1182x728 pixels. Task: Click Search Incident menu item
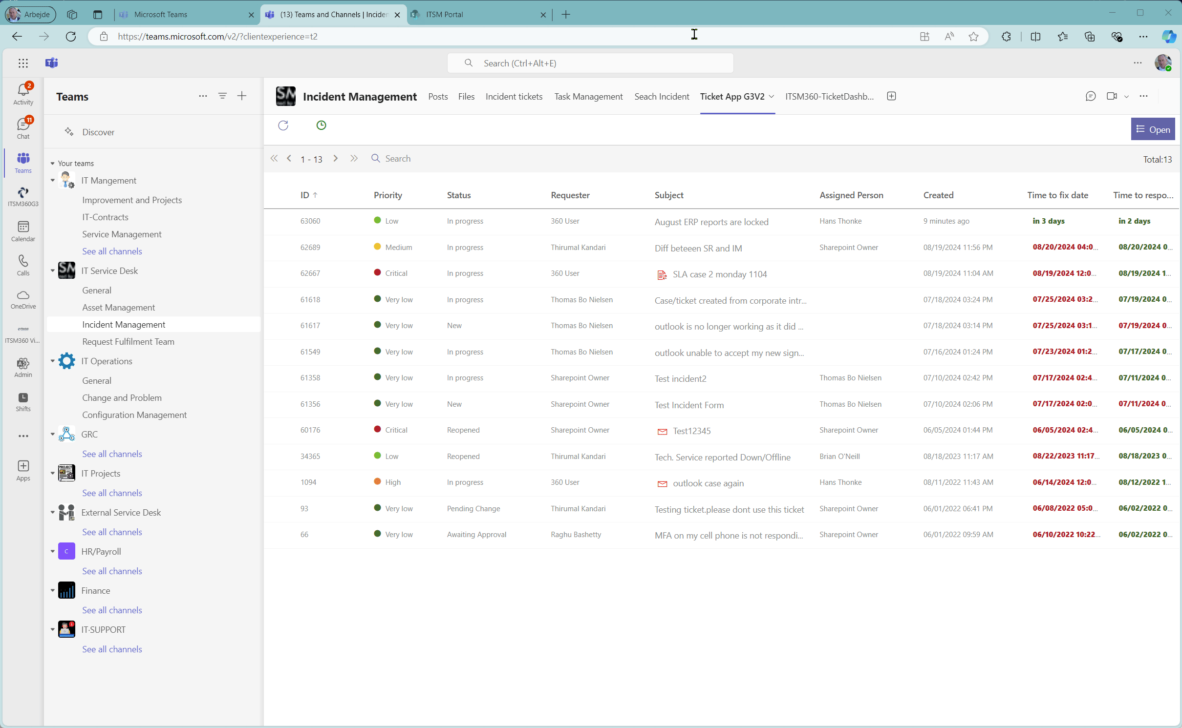coord(661,96)
